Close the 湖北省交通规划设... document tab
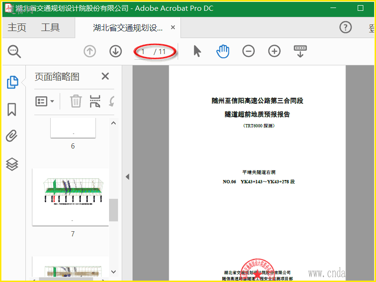Viewport: 376px width, 282px height. coord(172,28)
